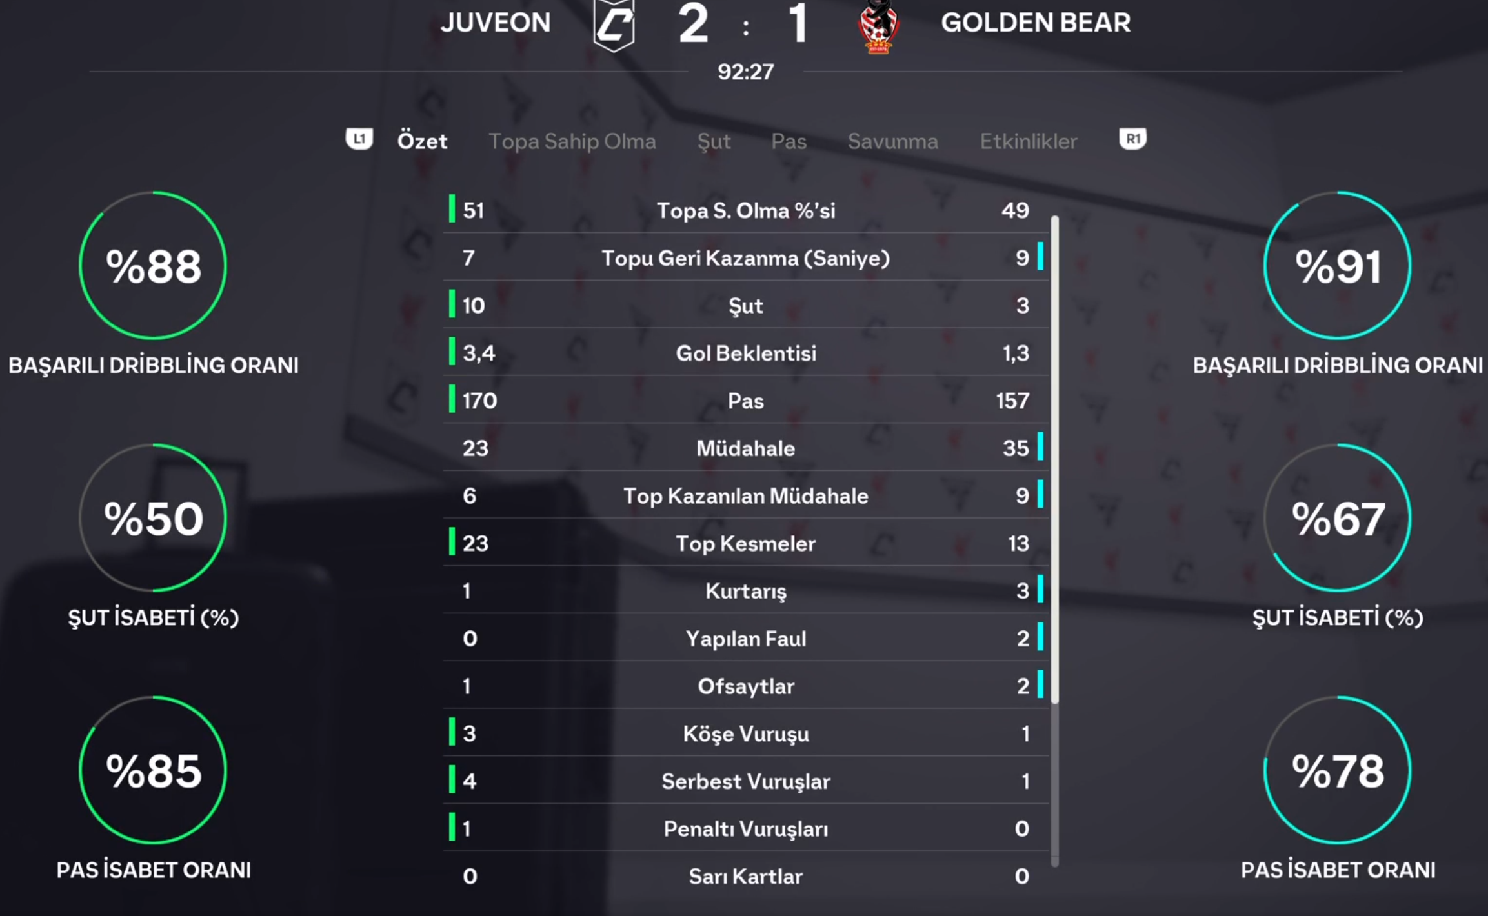Click Juveon's %50 shot accuracy circle
The image size is (1488, 916).
click(153, 517)
